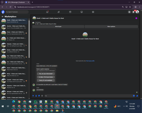Open the More options button
Viewport: 142px width, 113px height.
[111, 27]
